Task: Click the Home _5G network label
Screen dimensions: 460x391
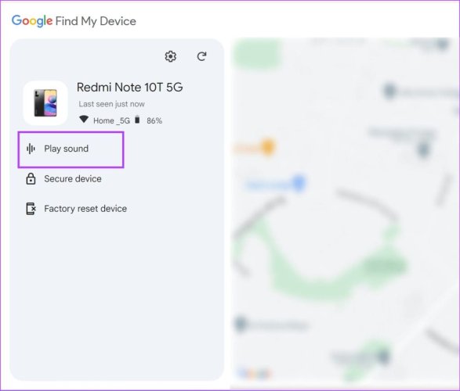Action: 111,120
